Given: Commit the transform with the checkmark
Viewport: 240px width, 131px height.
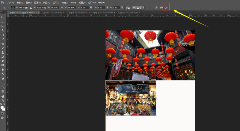Looking at the screenshot, I should pyautogui.click(x=166, y=7).
